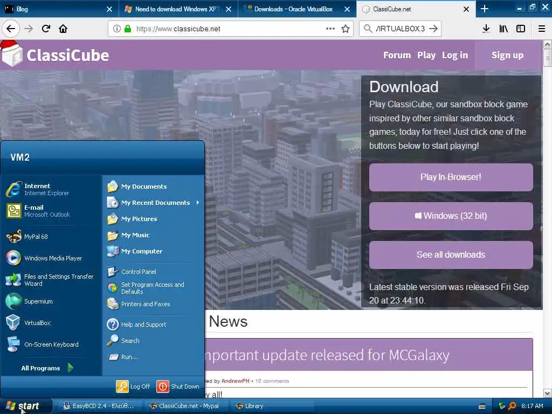The height and width of the screenshot is (414, 552).
Task: Switch to Library taskbar window
Action: click(x=272, y=406)
